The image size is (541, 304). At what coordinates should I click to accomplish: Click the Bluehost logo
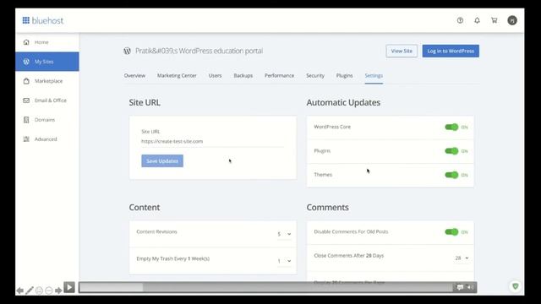point(43,20)
